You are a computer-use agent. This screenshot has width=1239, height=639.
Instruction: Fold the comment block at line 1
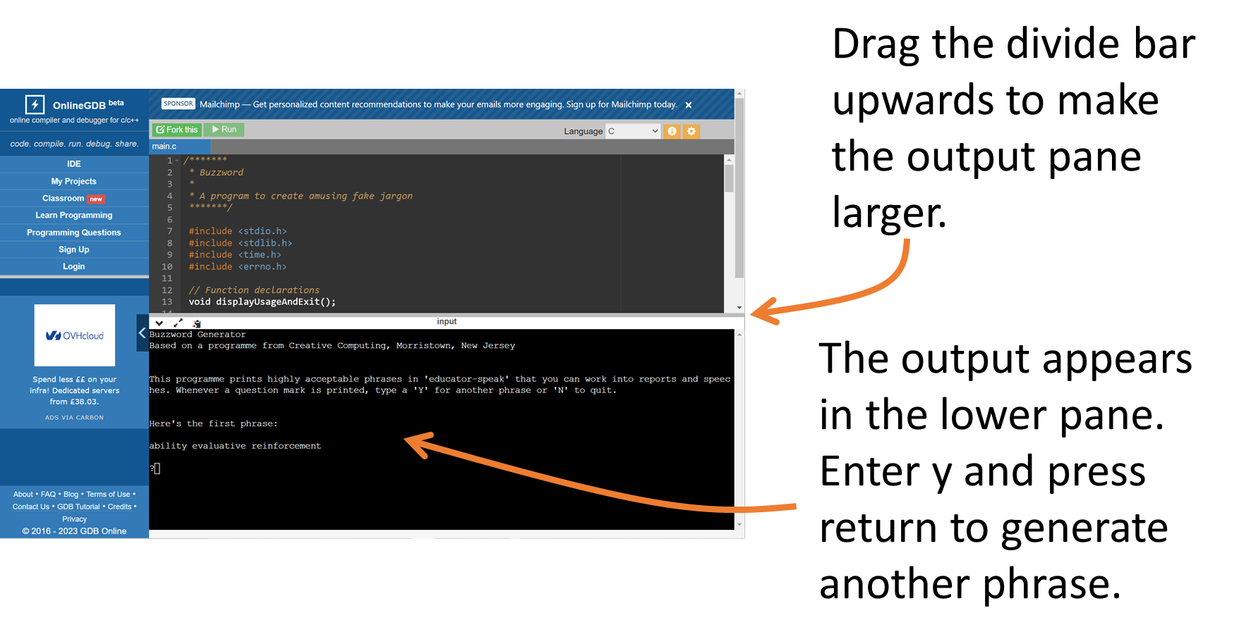point(177,161)
